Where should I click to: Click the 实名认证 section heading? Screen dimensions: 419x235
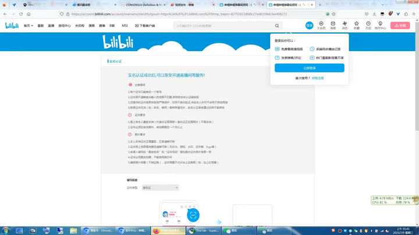tap(115, 62)
